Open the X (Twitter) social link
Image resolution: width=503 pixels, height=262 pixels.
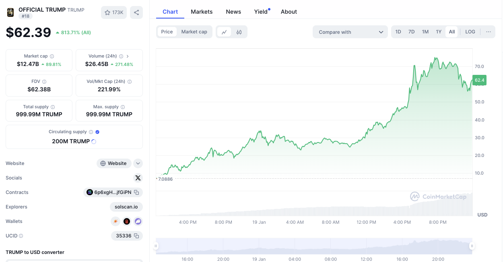pos(138,178)
